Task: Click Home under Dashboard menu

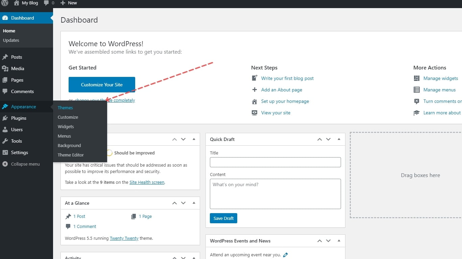Action: [9, 31]
